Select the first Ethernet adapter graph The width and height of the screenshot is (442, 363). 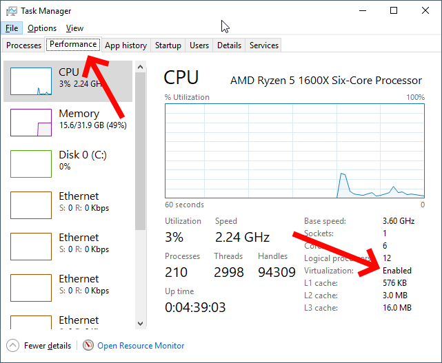[x=31, y=205]
